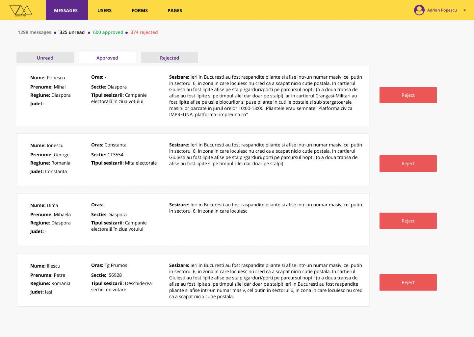Reject the message from Dima Mihaela
This screenshot has width=474, height=337.
[x=408, y=221]
